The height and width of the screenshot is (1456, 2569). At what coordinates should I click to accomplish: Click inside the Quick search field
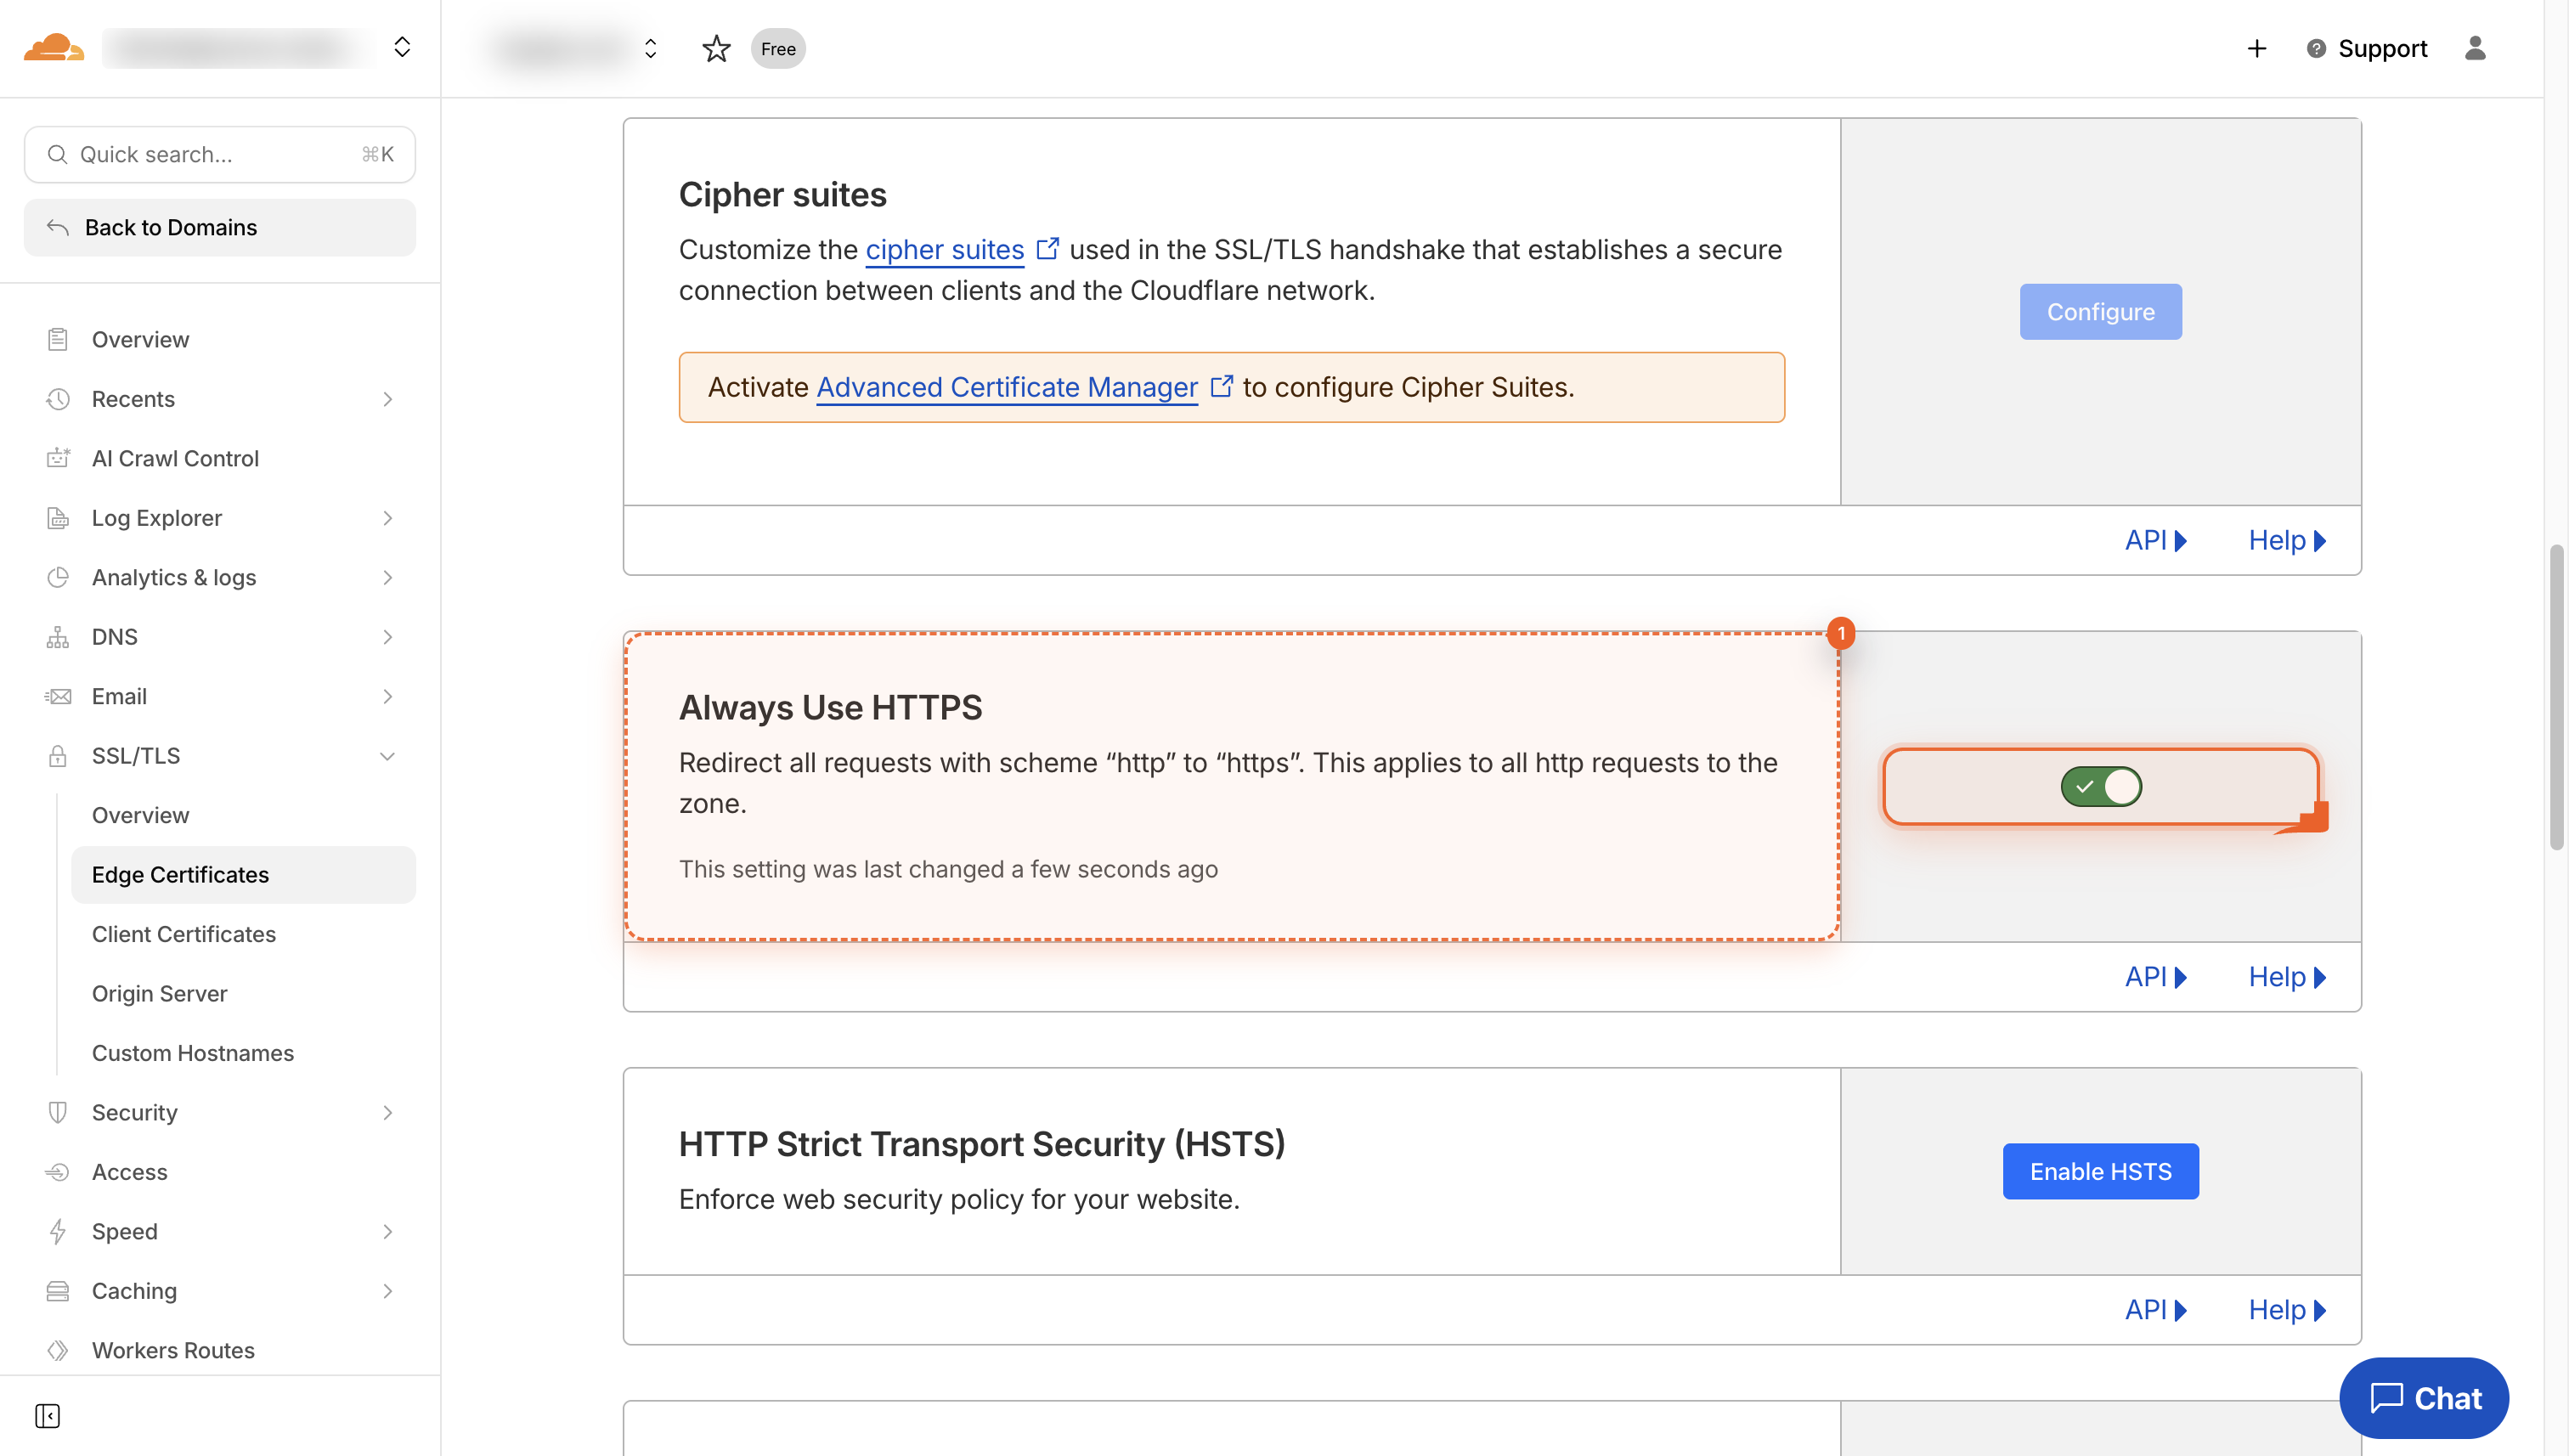[x=200, y=154]
